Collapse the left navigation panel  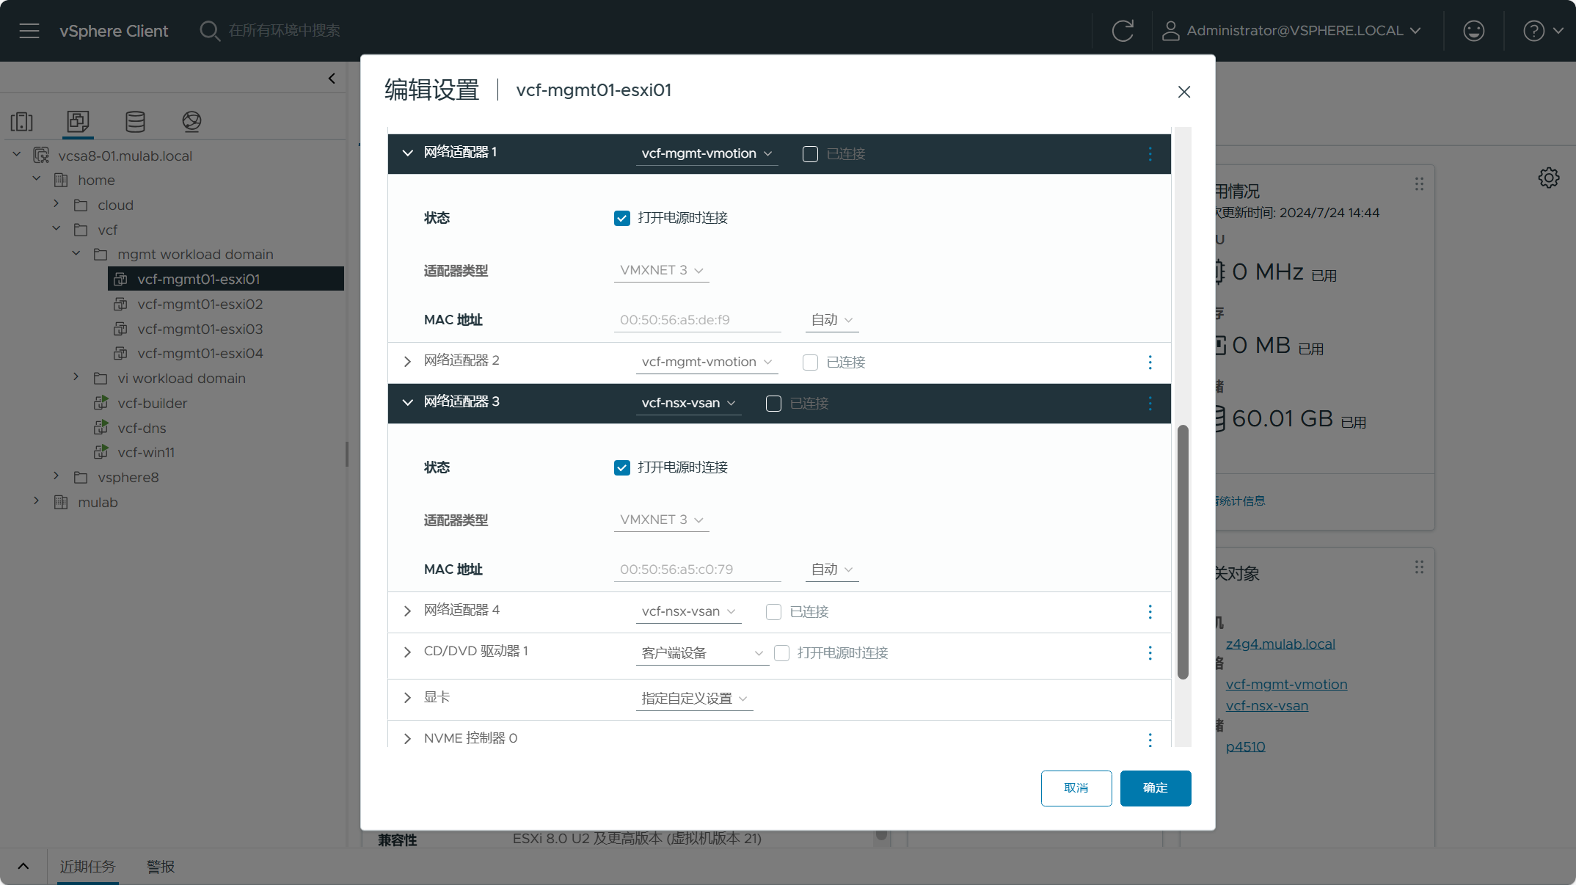(x=332, y=79)
